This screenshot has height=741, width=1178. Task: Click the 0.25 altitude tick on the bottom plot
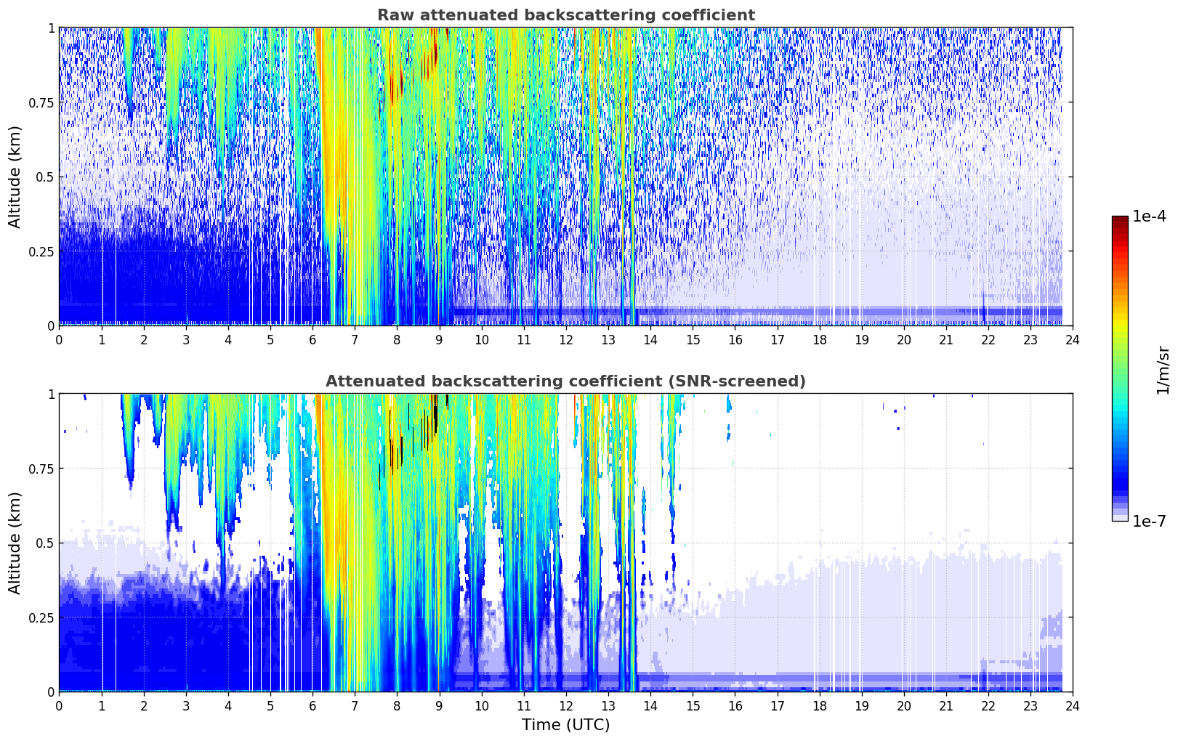tap(39, 617)
